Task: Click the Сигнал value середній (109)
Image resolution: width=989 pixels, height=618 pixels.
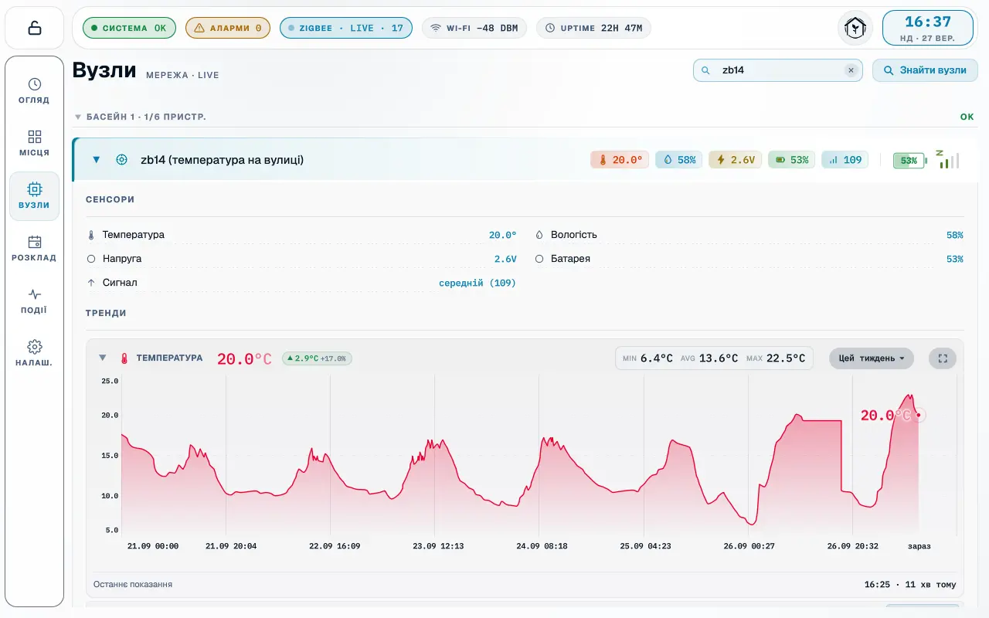Action: point(478,283)
